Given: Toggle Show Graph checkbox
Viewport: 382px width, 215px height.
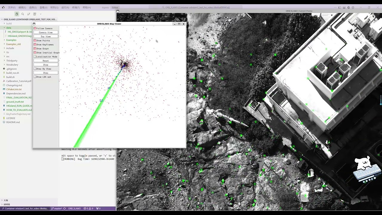Looking at the screenshot, I should coord(35,48).
